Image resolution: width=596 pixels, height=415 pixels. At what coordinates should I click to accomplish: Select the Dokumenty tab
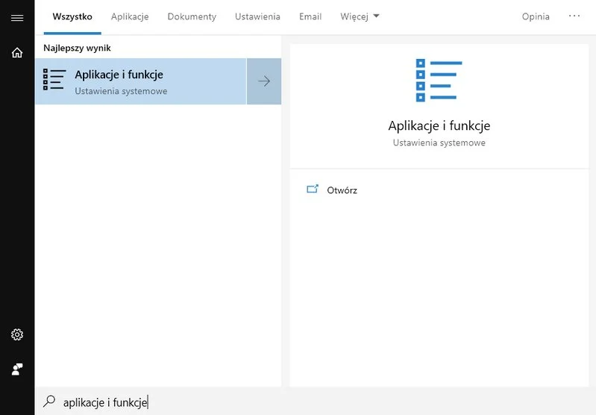[x=192, y=16]
